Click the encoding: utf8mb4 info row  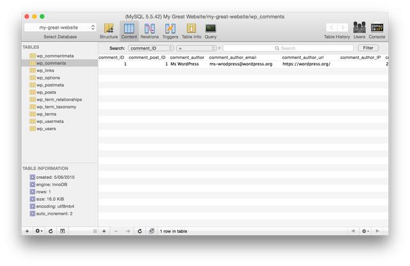click(52, 206)
